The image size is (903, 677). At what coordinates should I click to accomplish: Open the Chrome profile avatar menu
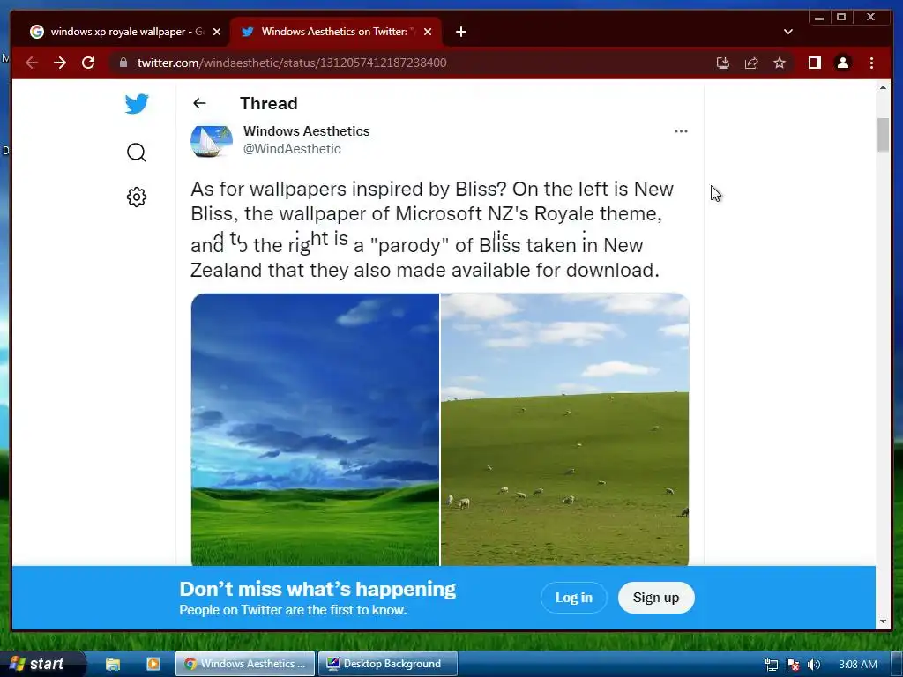[x=842, y=63]
